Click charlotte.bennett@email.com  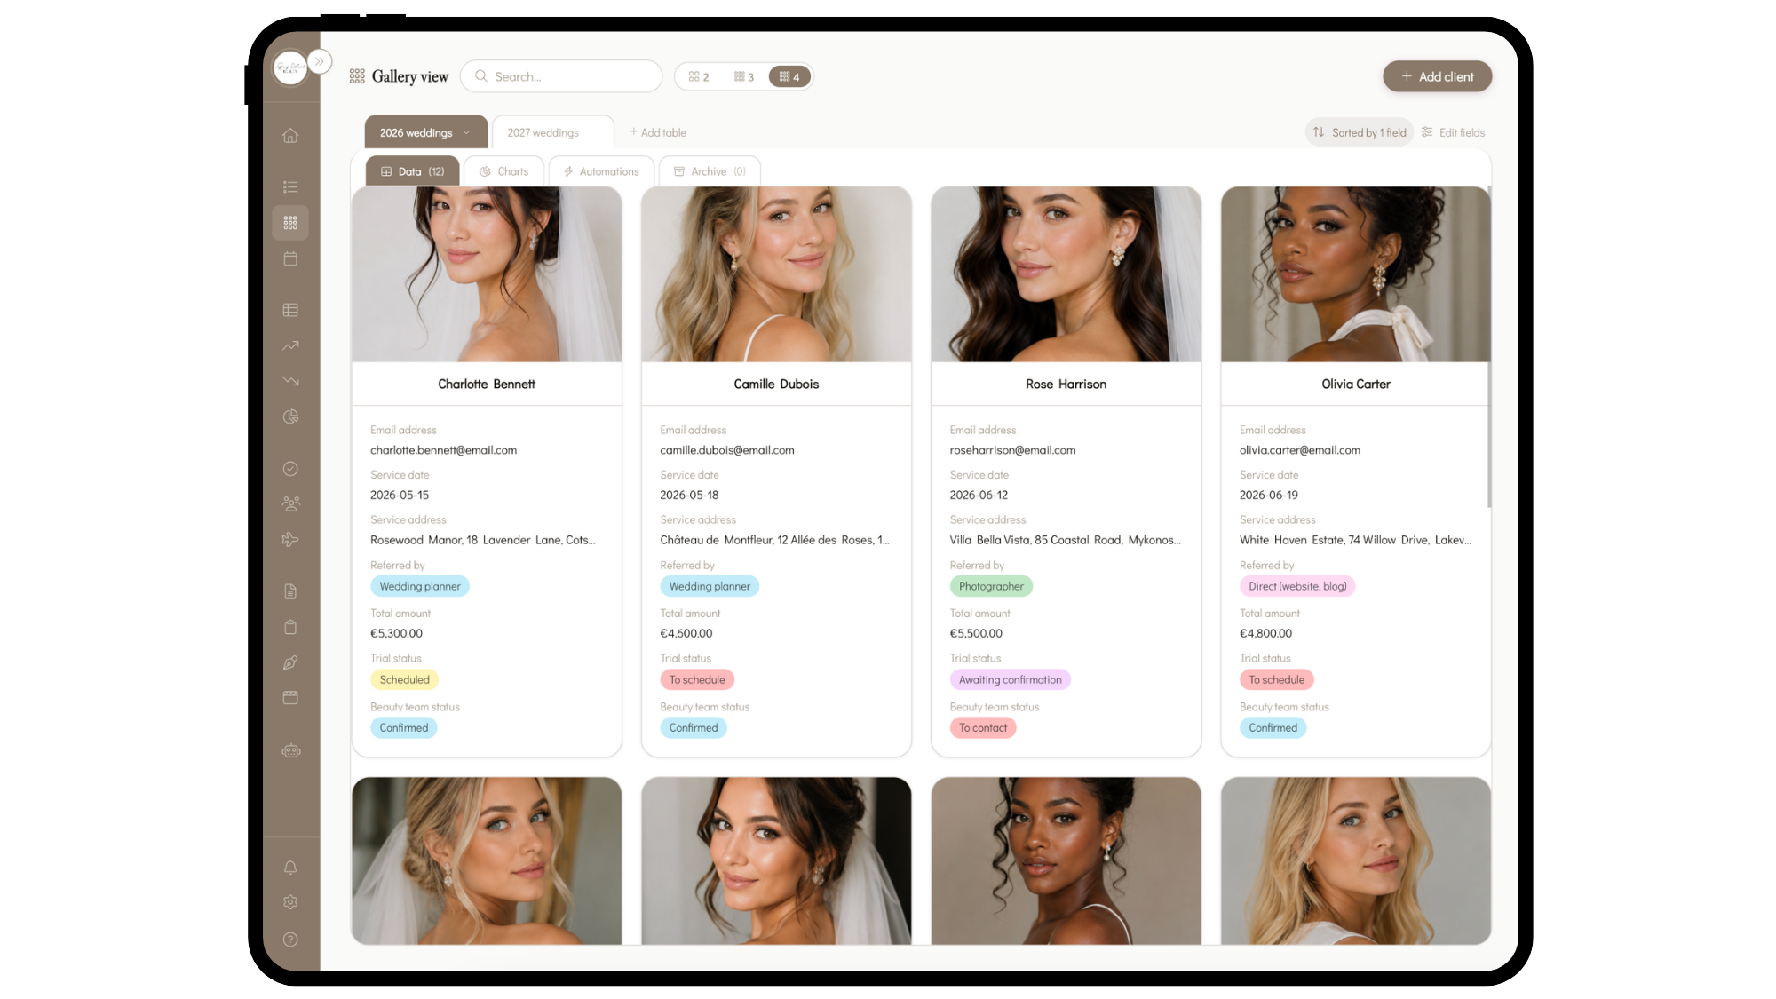[x=443, y=450]
